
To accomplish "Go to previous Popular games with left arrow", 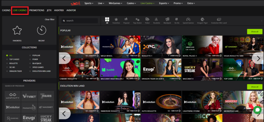I will [x=64, y=58].
